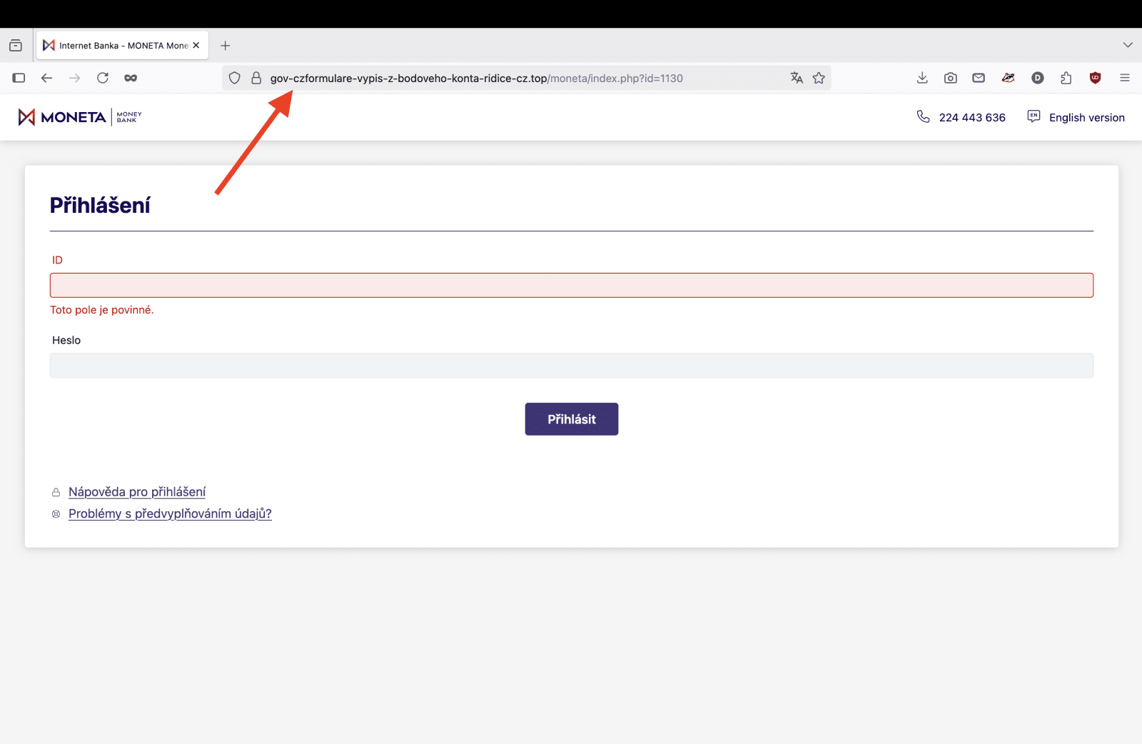Click the private browsing mask icon

coord(131,78)
